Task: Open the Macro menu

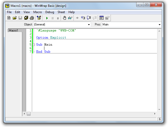Action: [x=38, y=12]
